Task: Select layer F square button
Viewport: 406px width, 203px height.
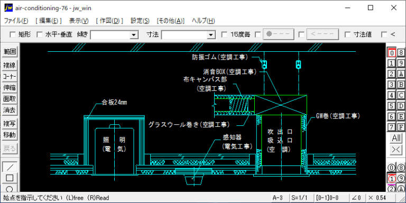Action: (x=401, y=127)
